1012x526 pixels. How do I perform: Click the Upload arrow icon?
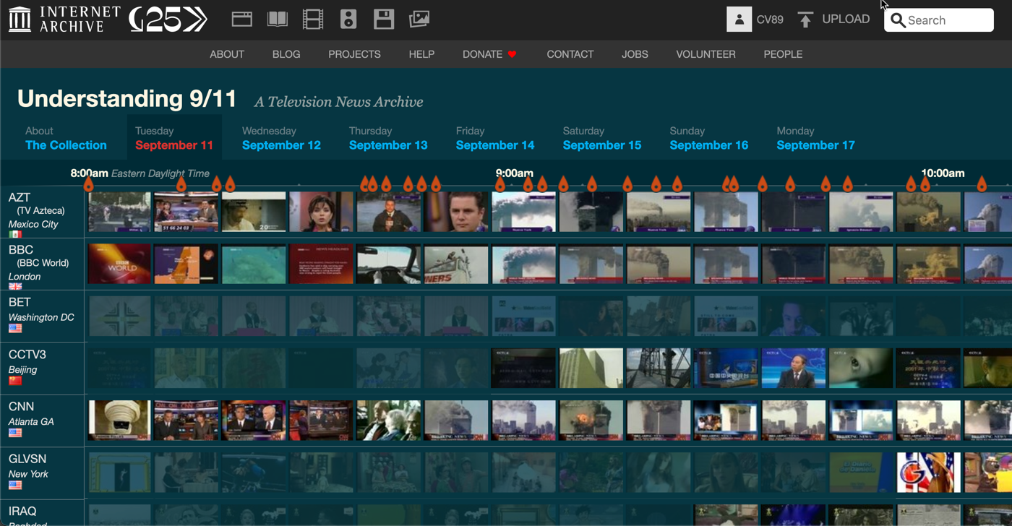tap(805, 20)
